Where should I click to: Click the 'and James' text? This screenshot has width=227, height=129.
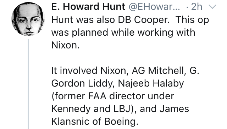[164, 109]
